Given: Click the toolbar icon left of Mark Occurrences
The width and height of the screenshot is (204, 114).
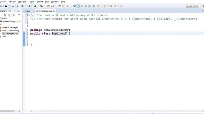Looking at the screenshot, I should [x=74, y=6].
